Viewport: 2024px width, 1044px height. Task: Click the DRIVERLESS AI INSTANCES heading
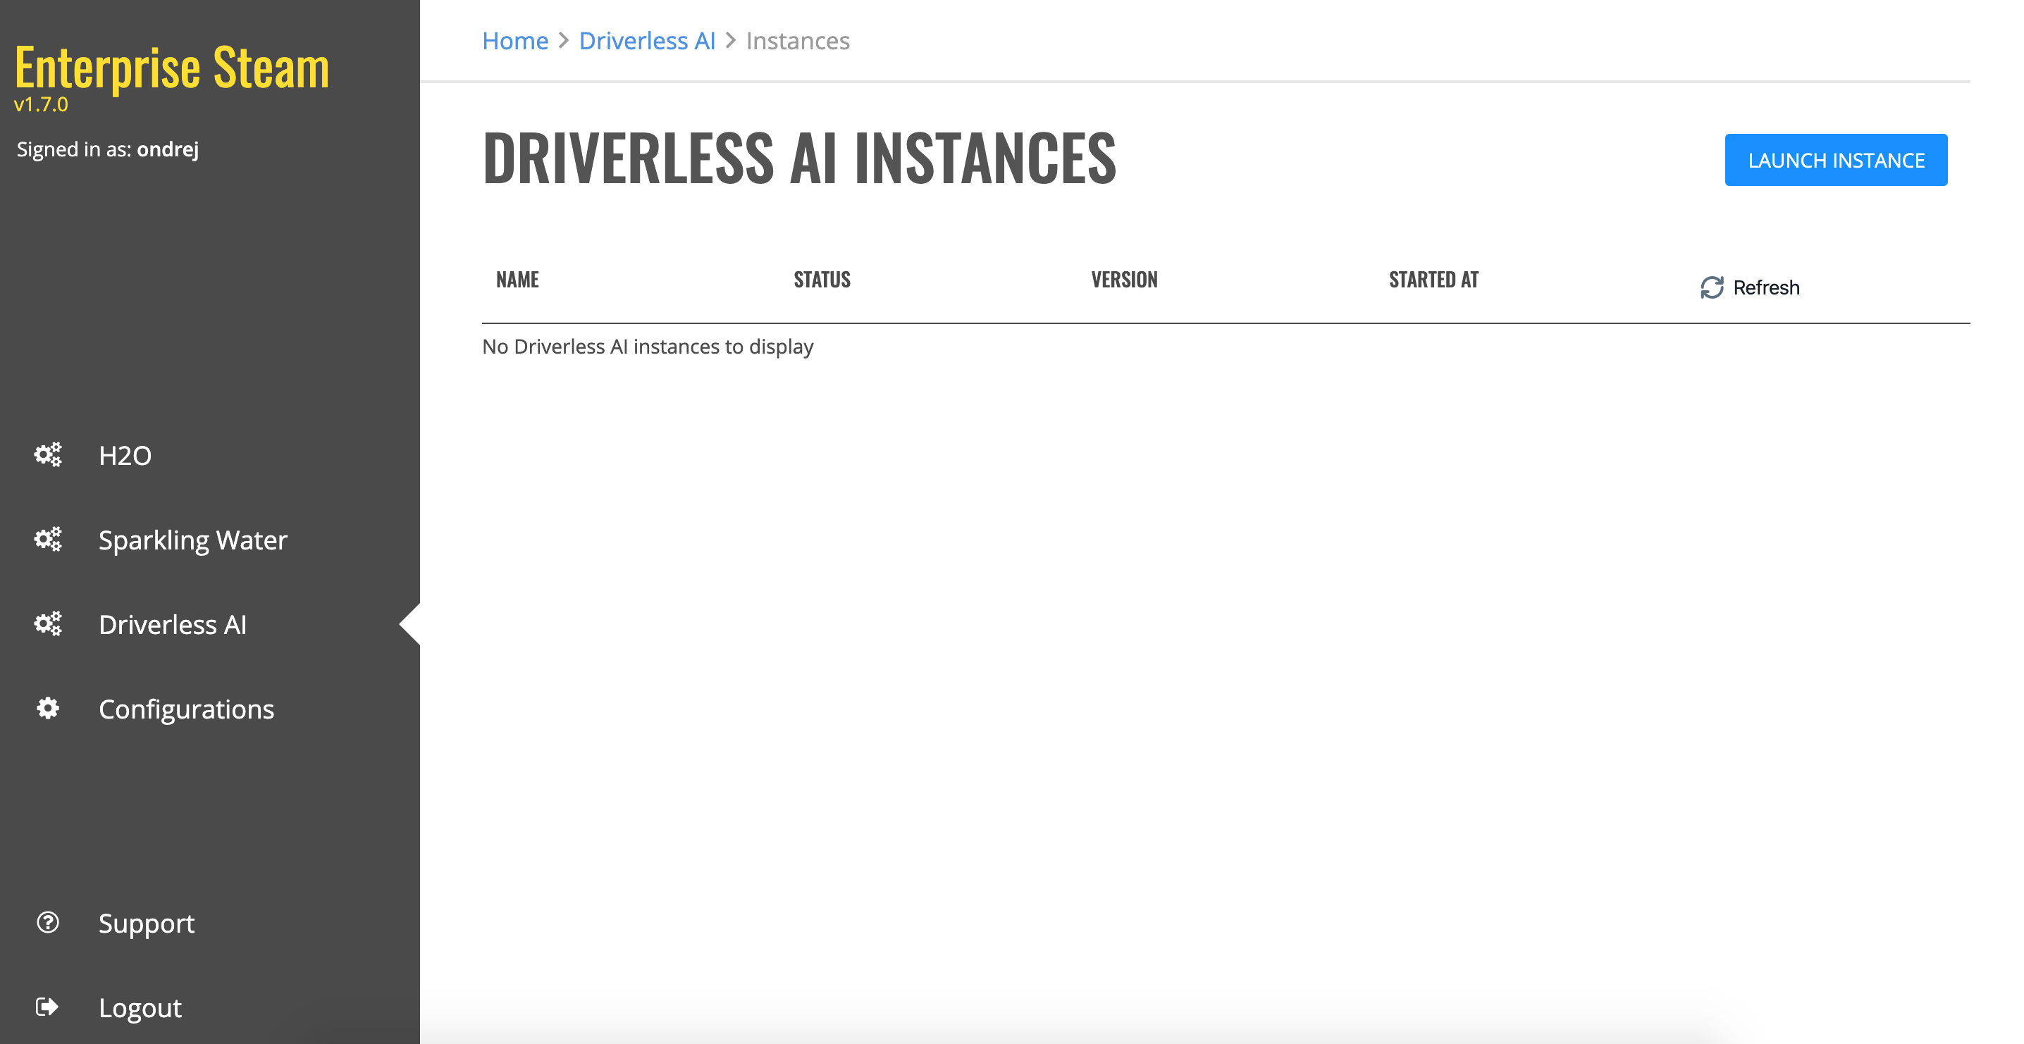coord(799,158)
